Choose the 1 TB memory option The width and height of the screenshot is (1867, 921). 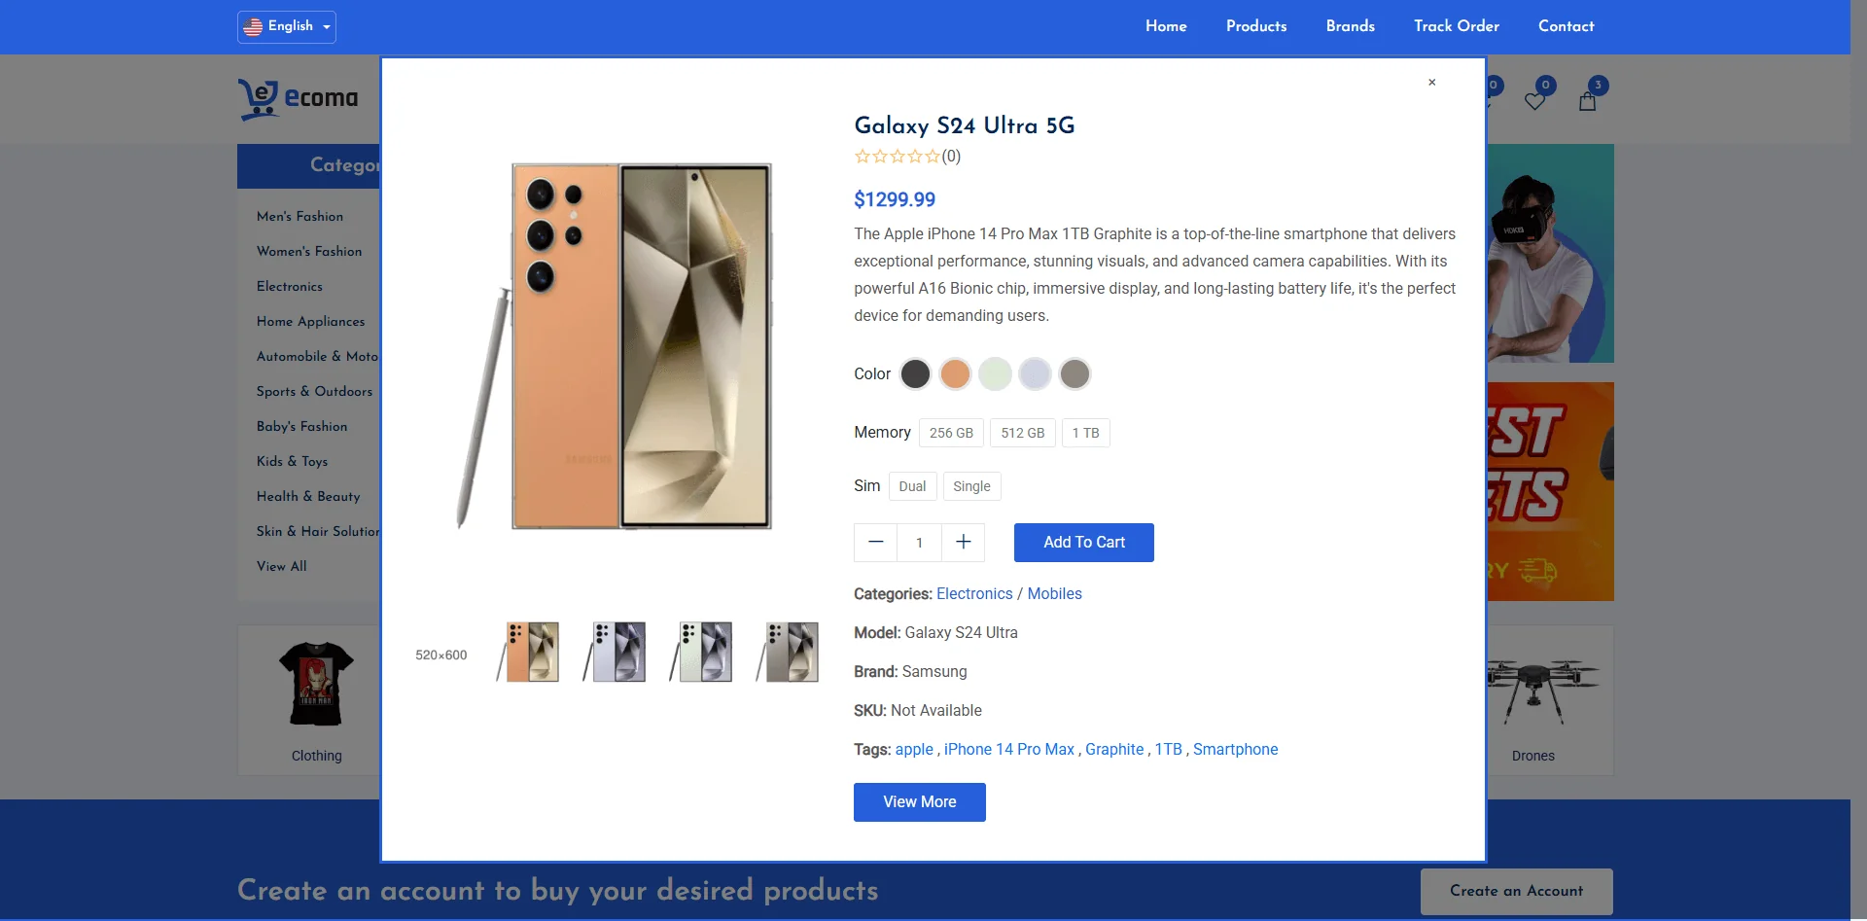coord(1085,433)
